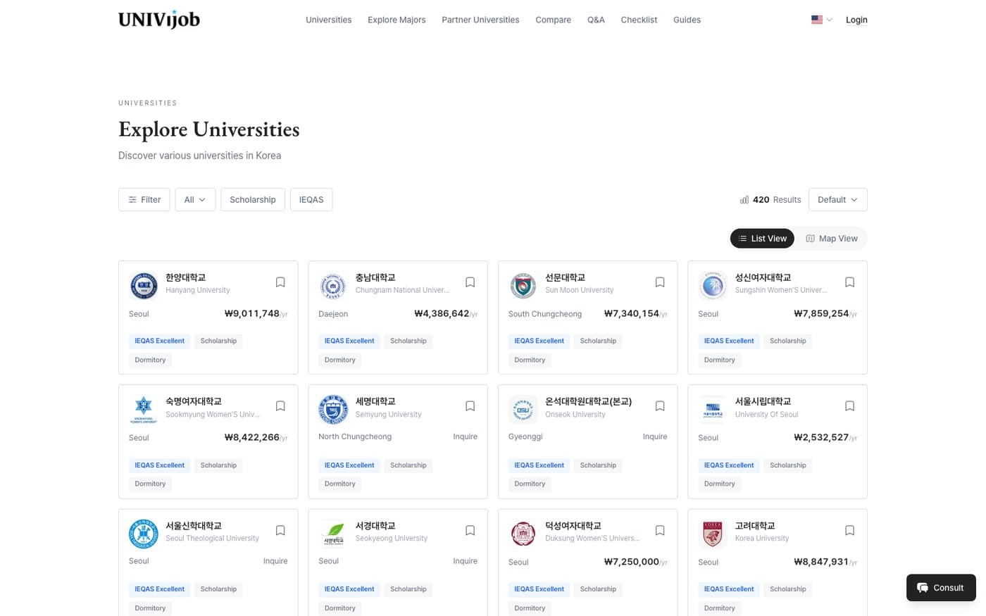Bookmark Sungshin Women's University card

(849, 282)
